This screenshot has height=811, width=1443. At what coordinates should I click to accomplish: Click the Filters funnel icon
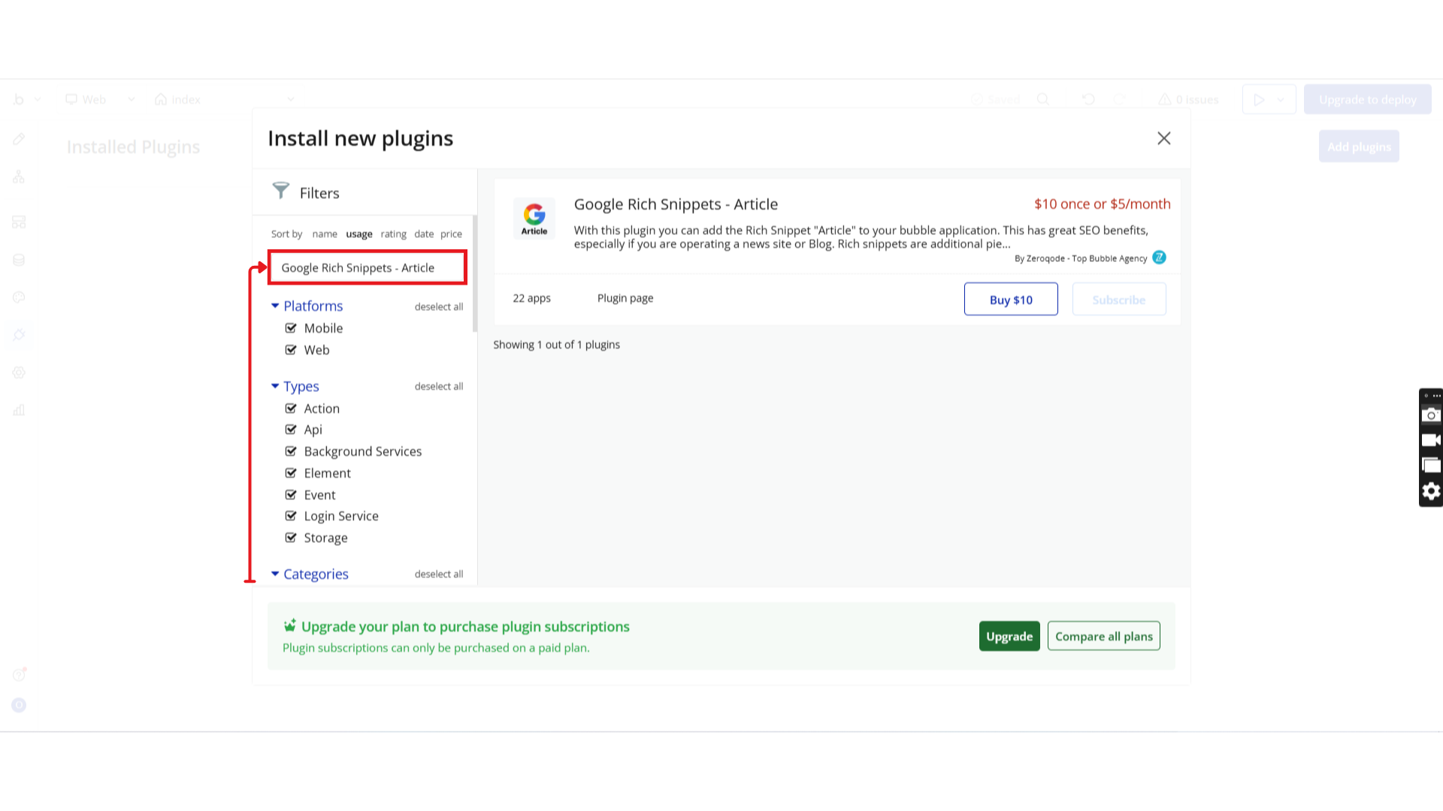pos(280,191)
